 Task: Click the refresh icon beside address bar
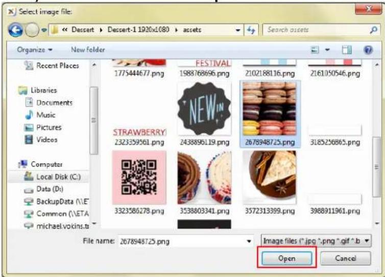251,30
